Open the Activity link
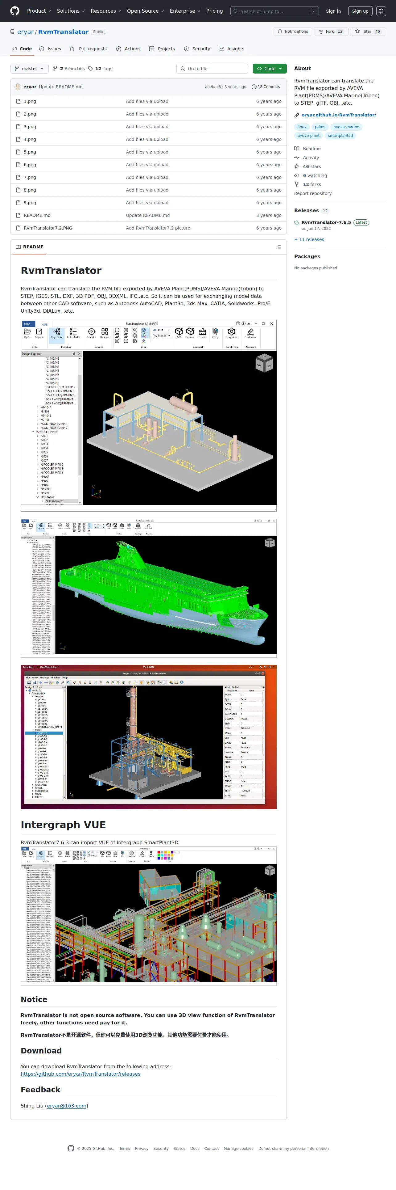Viewport: 396px width, 1190px height. coord(307,158)
